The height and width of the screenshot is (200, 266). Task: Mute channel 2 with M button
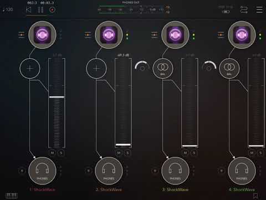tap(119, 153)
